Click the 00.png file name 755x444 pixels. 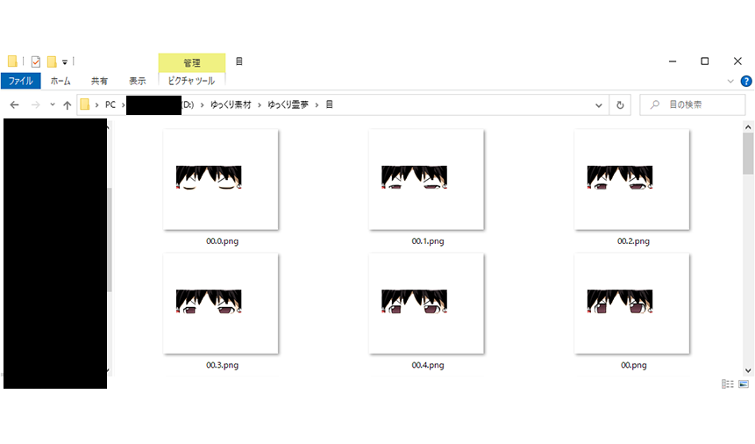(x=634, y=365)
